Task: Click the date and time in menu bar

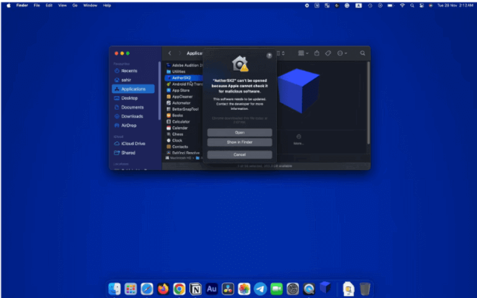Action: (455, 6)
